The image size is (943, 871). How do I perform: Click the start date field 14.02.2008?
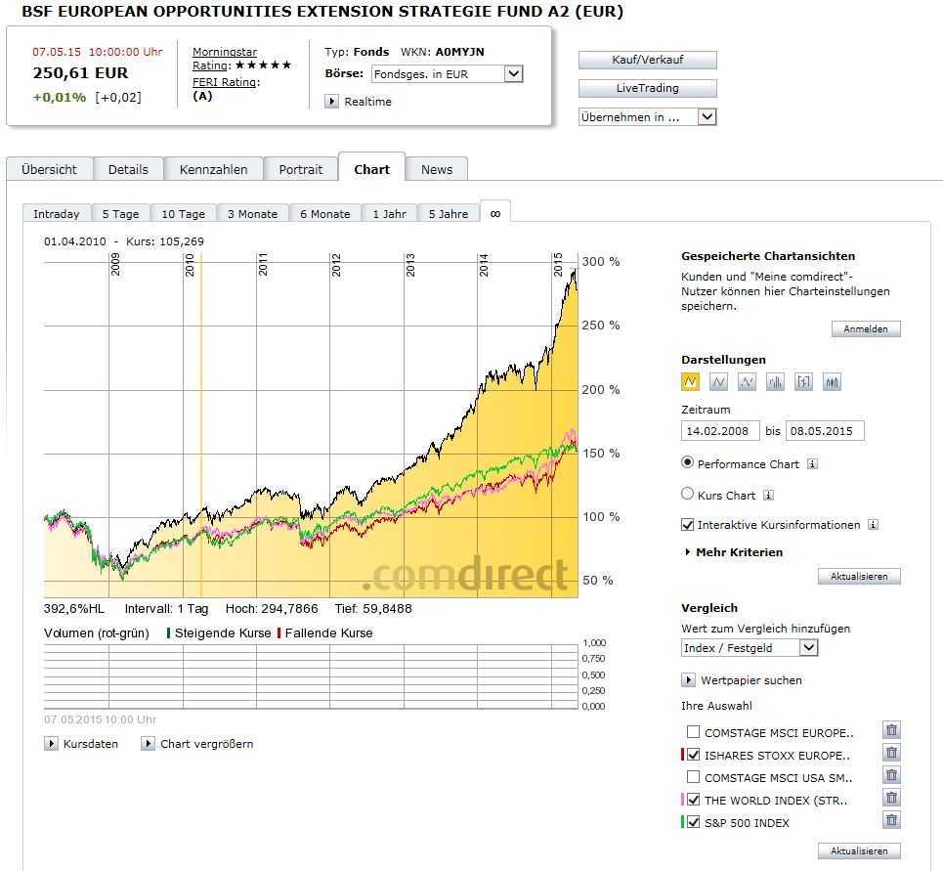pyautogui.click(x=718, y=431)
